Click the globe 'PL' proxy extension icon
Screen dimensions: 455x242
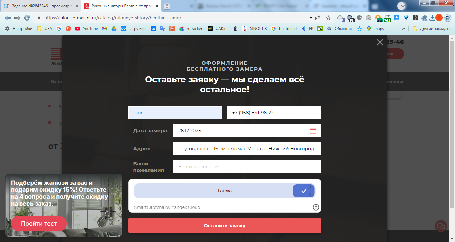[350, 18]
